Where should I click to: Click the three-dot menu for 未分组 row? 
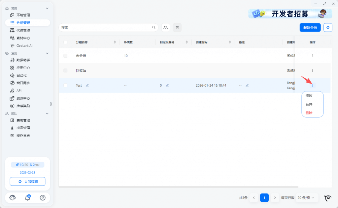coord(312,56)
